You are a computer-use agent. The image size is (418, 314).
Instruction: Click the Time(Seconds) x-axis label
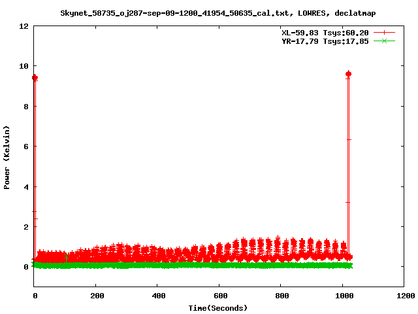pyautogui.click(x=217, y=308)
